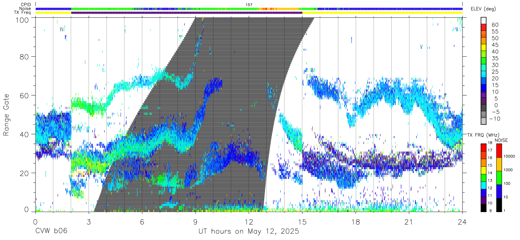
Task: Click the purple section of TX Freq strip
Action: 186,13
